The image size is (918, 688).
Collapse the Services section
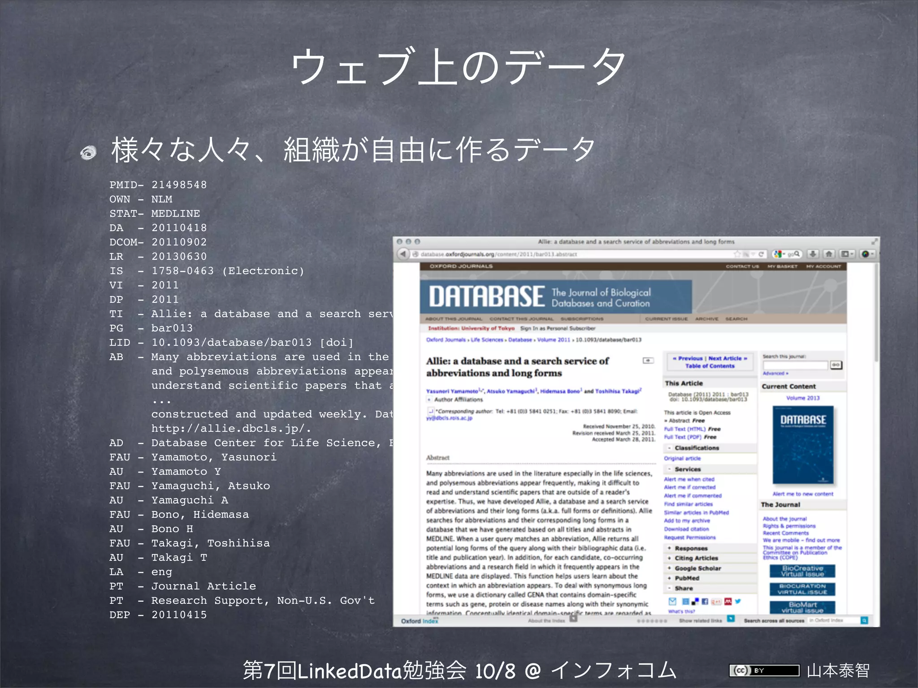pos(670,469)
